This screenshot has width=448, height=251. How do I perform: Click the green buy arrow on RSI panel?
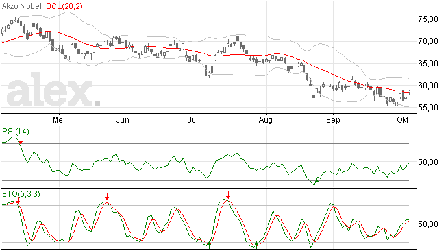click(317, 182)
